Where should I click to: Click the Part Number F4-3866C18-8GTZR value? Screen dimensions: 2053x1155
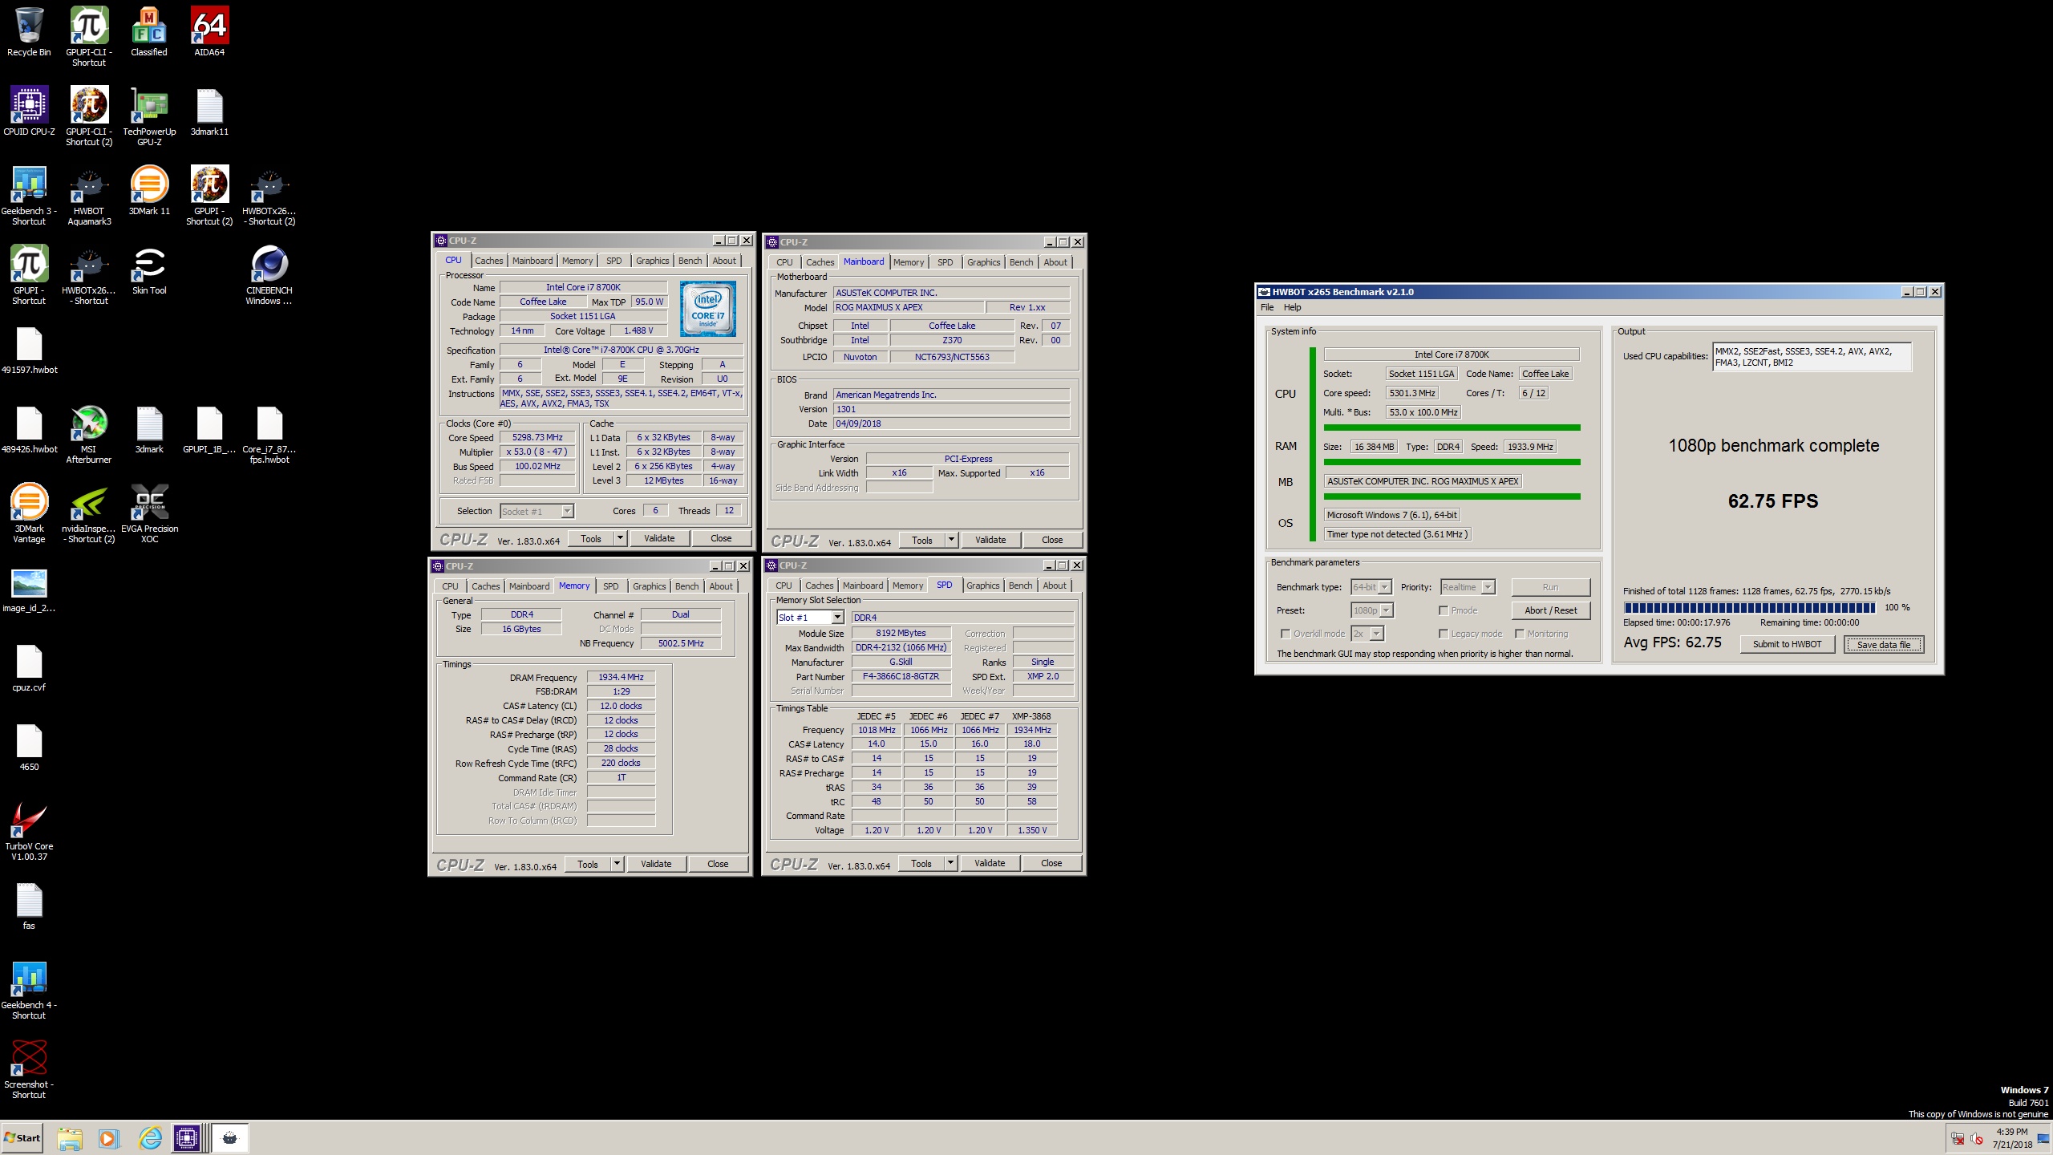[901, 676]
